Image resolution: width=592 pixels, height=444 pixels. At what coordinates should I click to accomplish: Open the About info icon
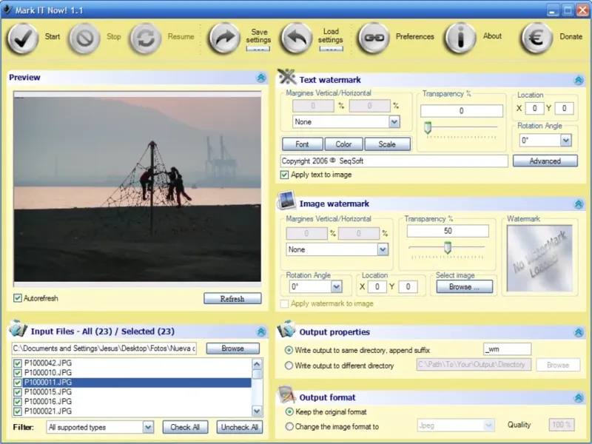460,38
